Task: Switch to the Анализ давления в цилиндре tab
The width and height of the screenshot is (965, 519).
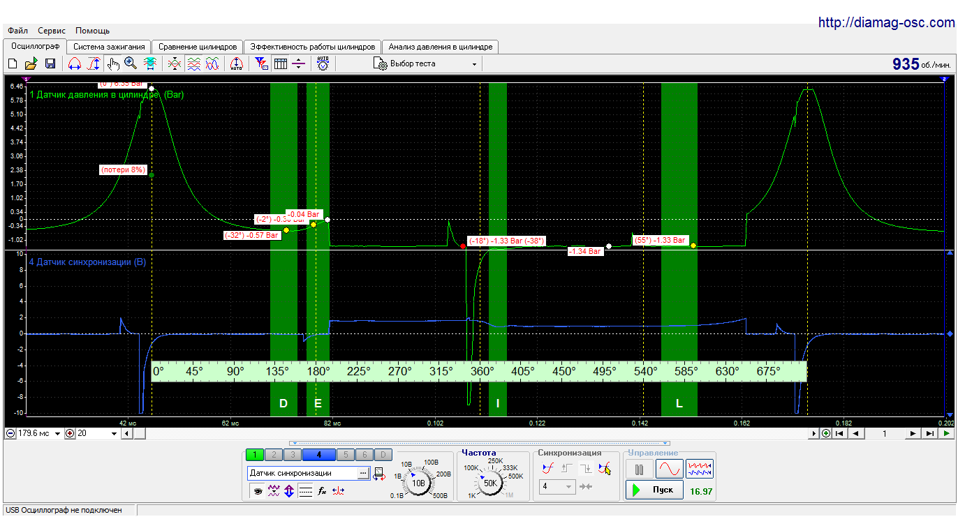Action: [x=441, y=47]
